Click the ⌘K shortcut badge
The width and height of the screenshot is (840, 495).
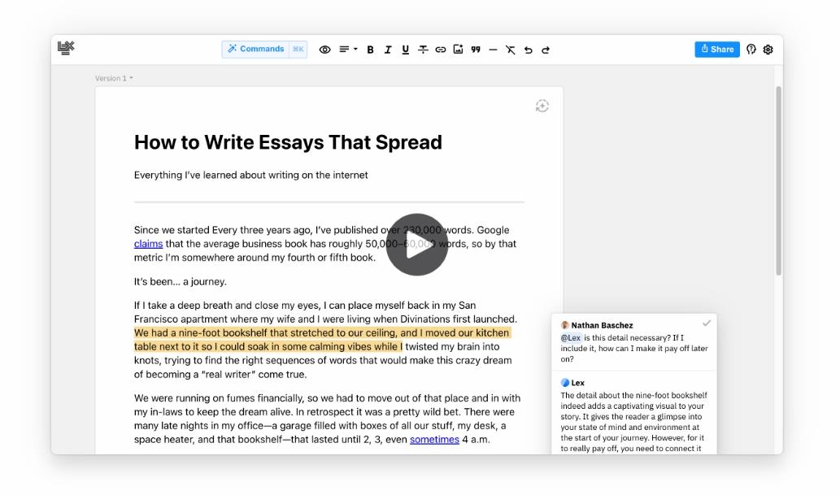coord(298,50)
